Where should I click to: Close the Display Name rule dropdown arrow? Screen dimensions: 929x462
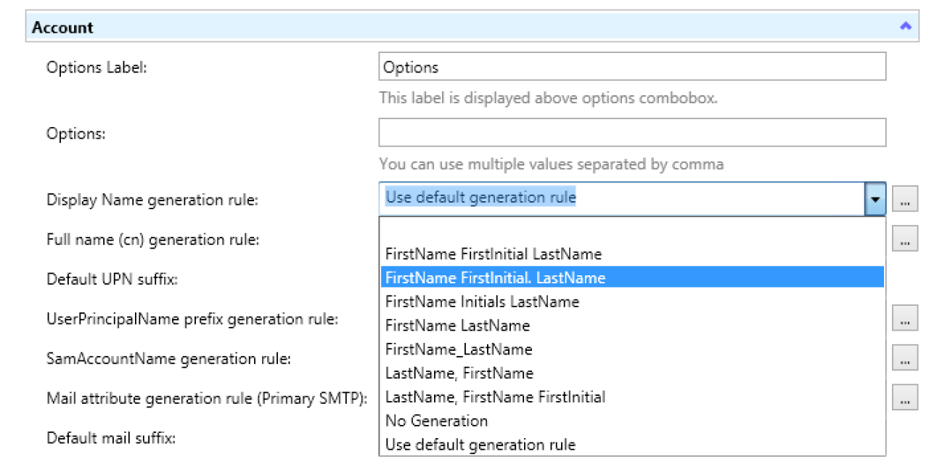876,198
